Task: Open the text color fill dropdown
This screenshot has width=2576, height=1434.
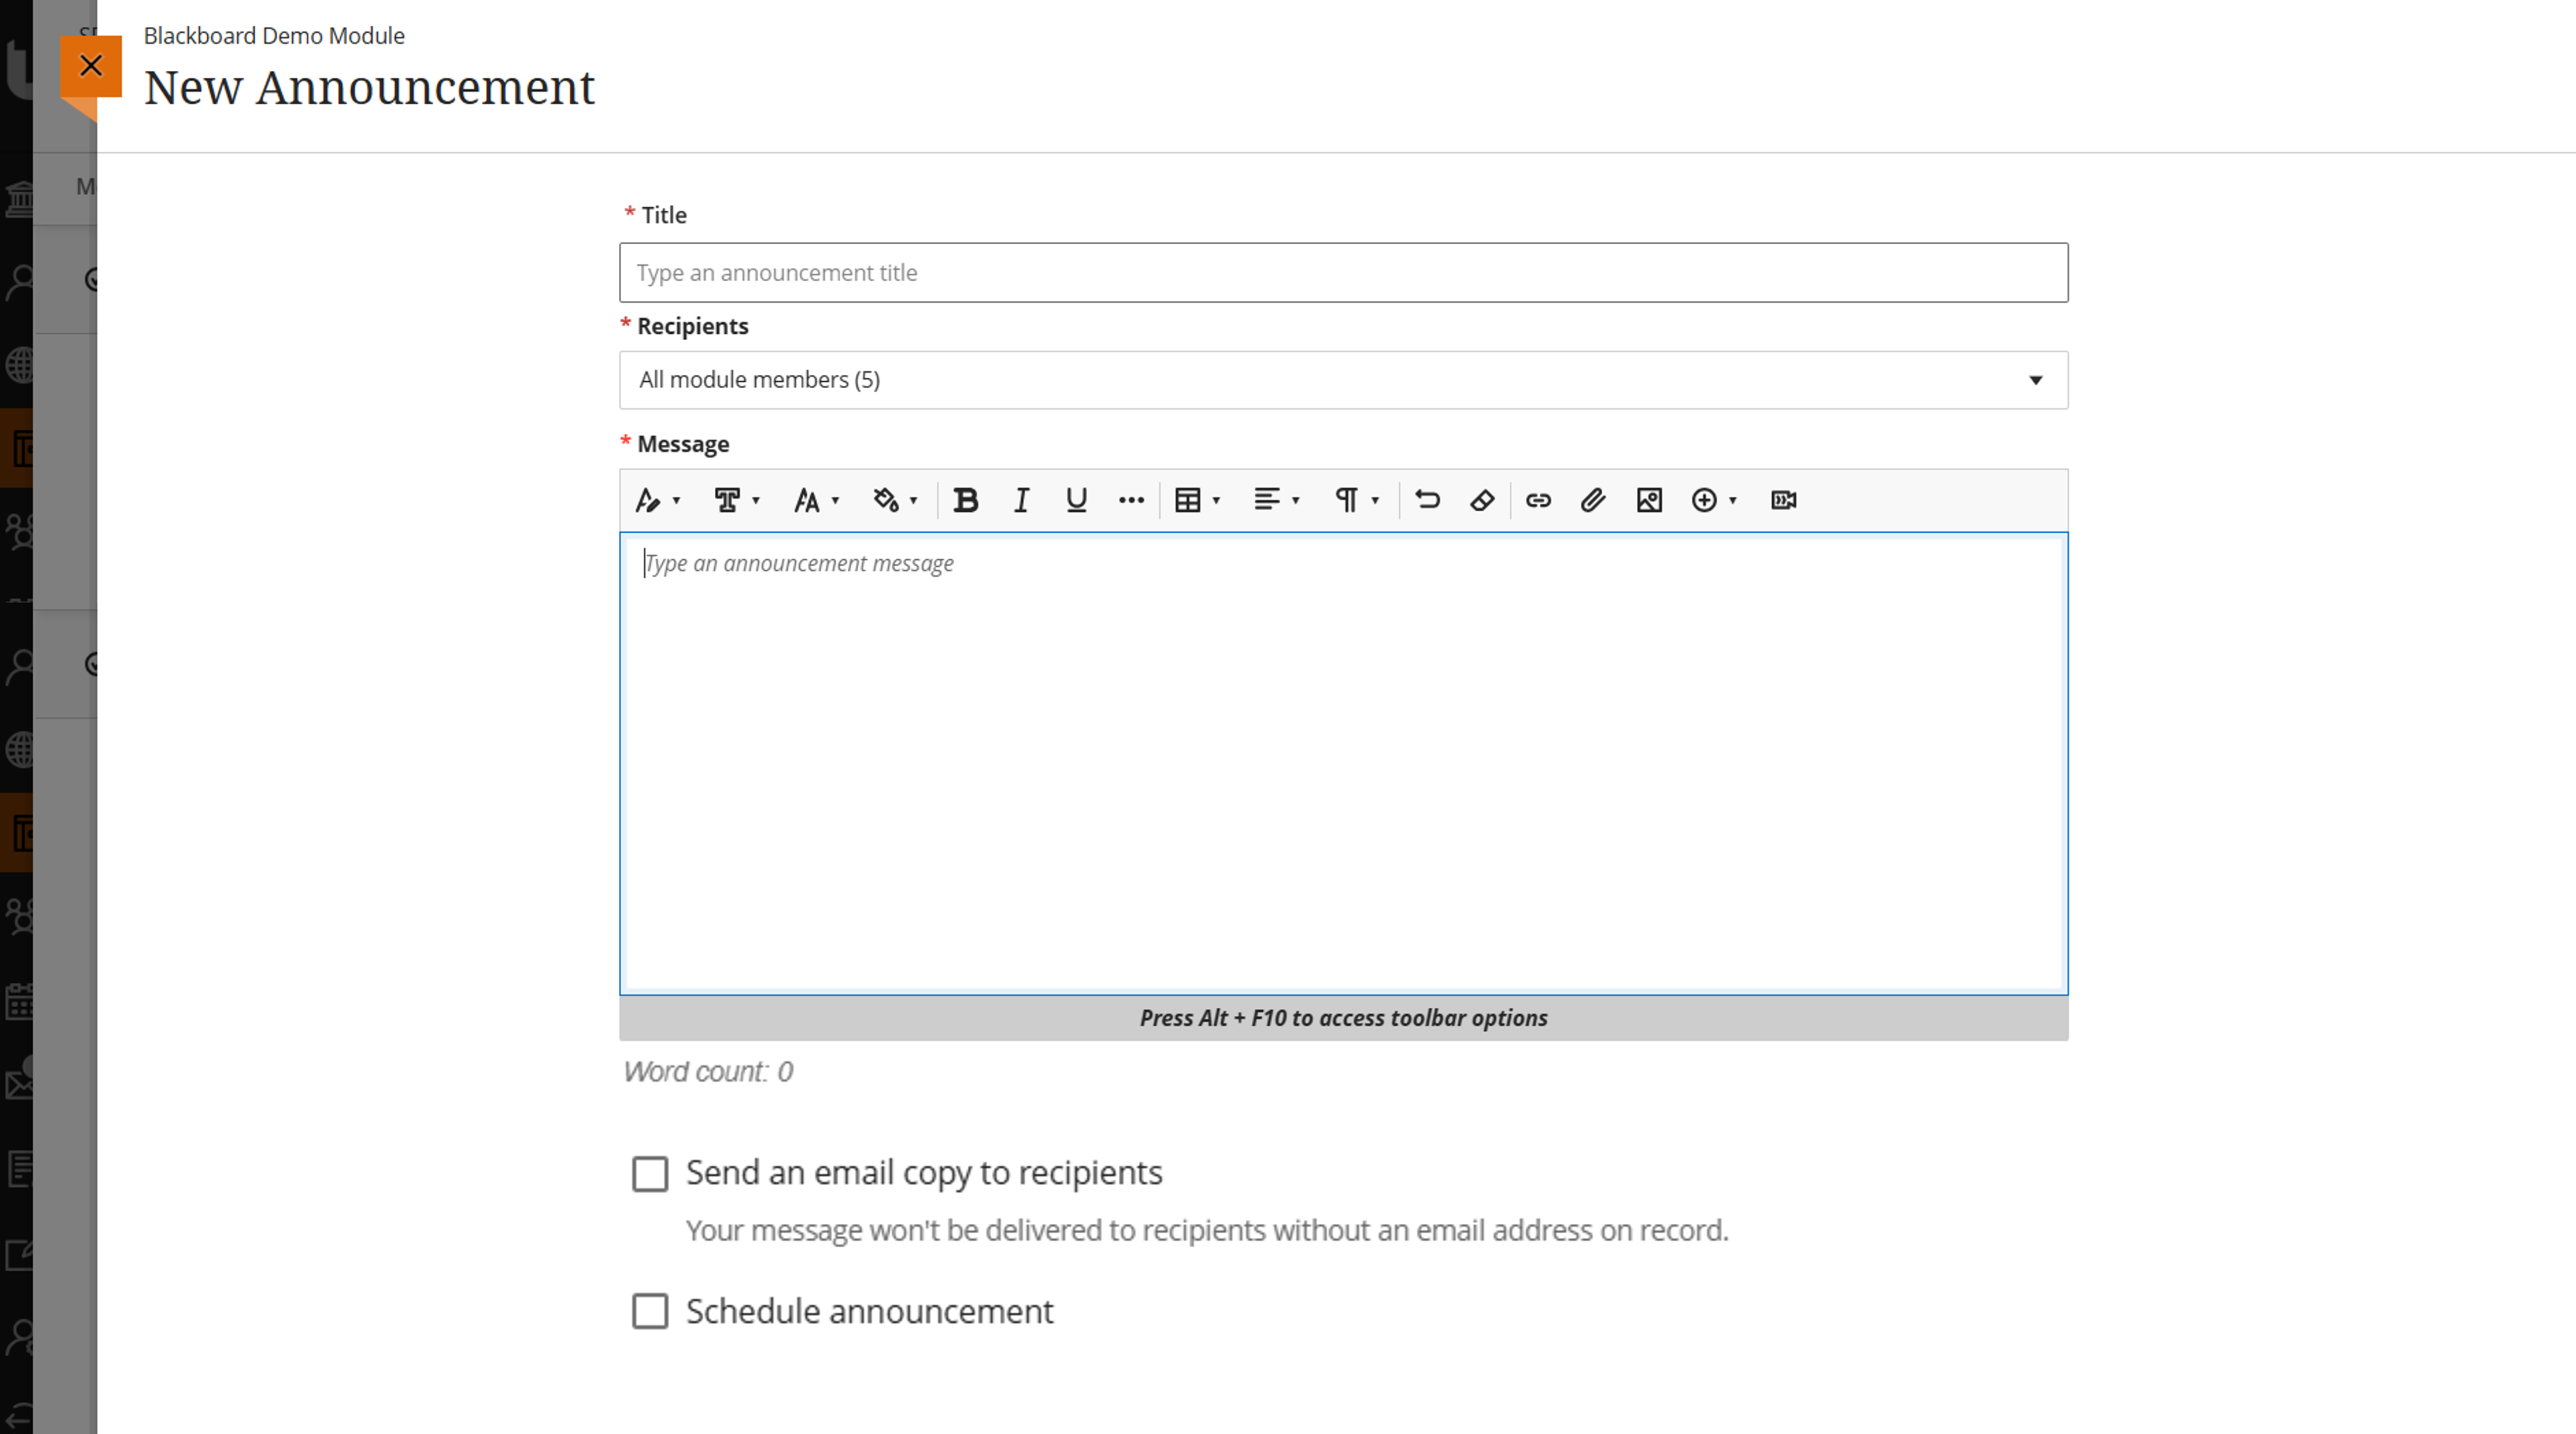Action: [895, 500]
